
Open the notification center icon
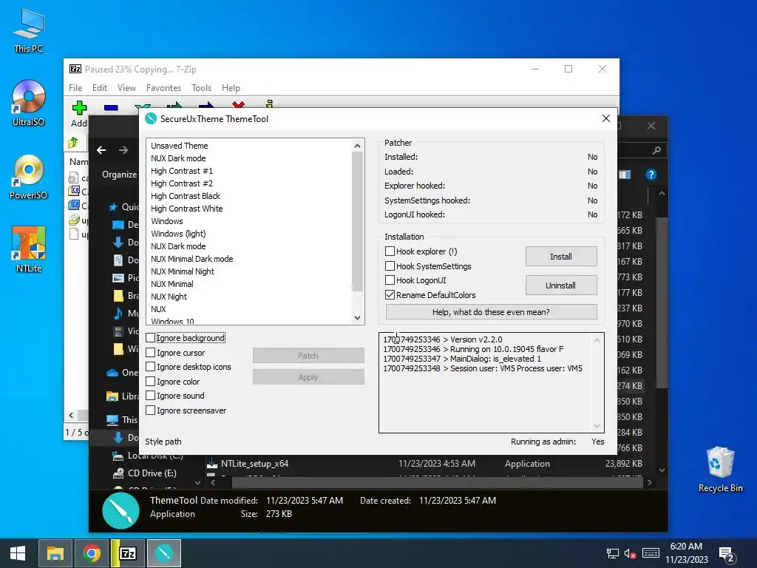point(727,554)
